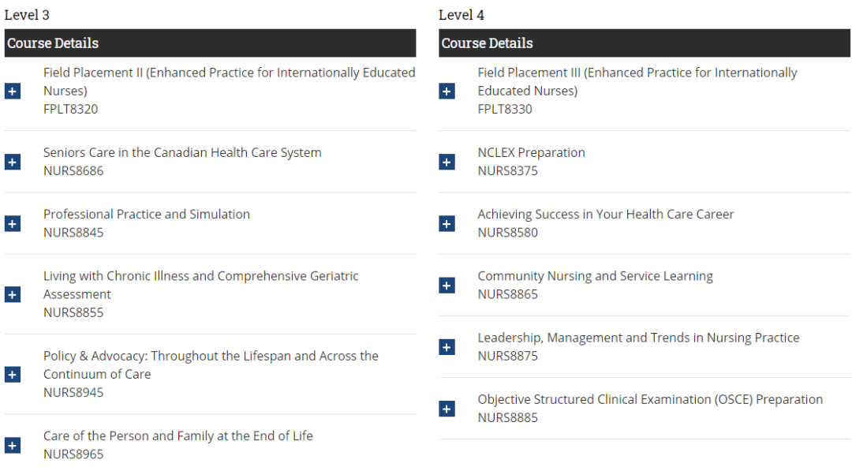
Task: Expand Seniors Care in Canadian Health Care System
Action: pyautogui.click(x=12, y=162)
